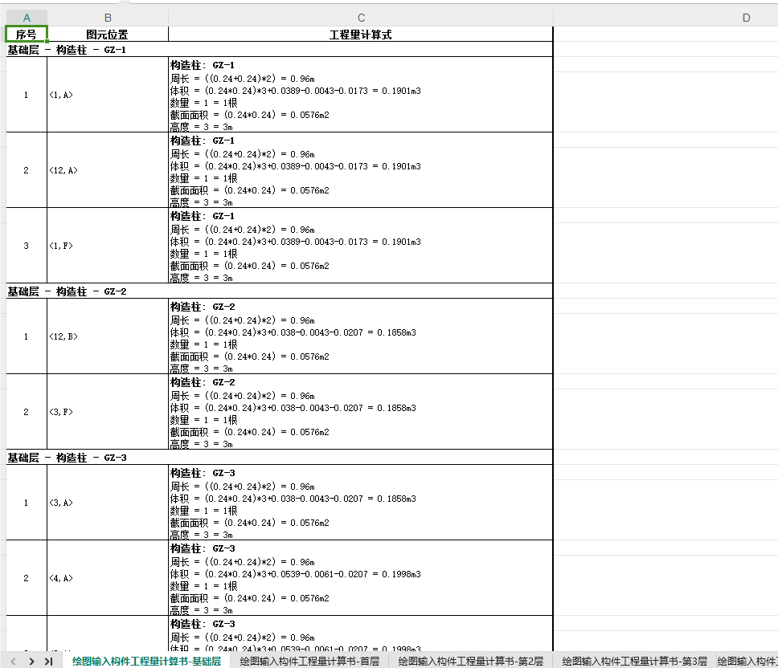Select column D header
Screen dimensions: 778x668
pyautogui.click(x=746, y=18)
